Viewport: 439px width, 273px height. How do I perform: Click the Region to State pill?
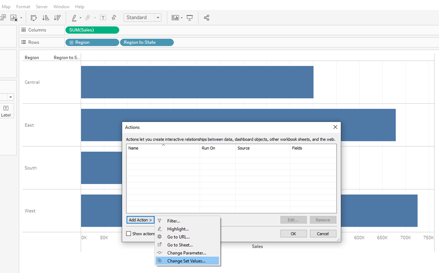(x=147, y=43)
